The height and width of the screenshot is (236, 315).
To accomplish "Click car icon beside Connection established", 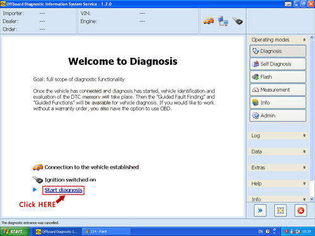I will (38, 167).
